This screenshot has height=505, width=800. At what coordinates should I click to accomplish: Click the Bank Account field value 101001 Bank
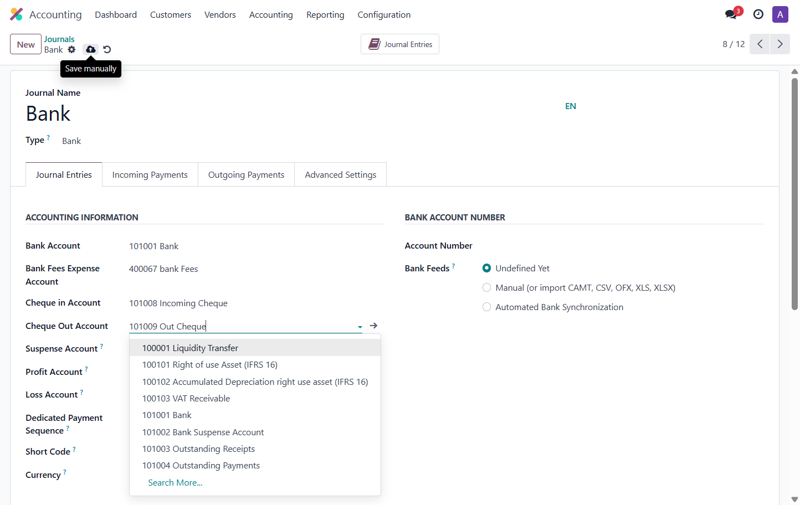(x=154, y=246)
